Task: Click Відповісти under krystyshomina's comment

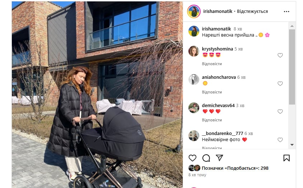Action: (212, 64)
